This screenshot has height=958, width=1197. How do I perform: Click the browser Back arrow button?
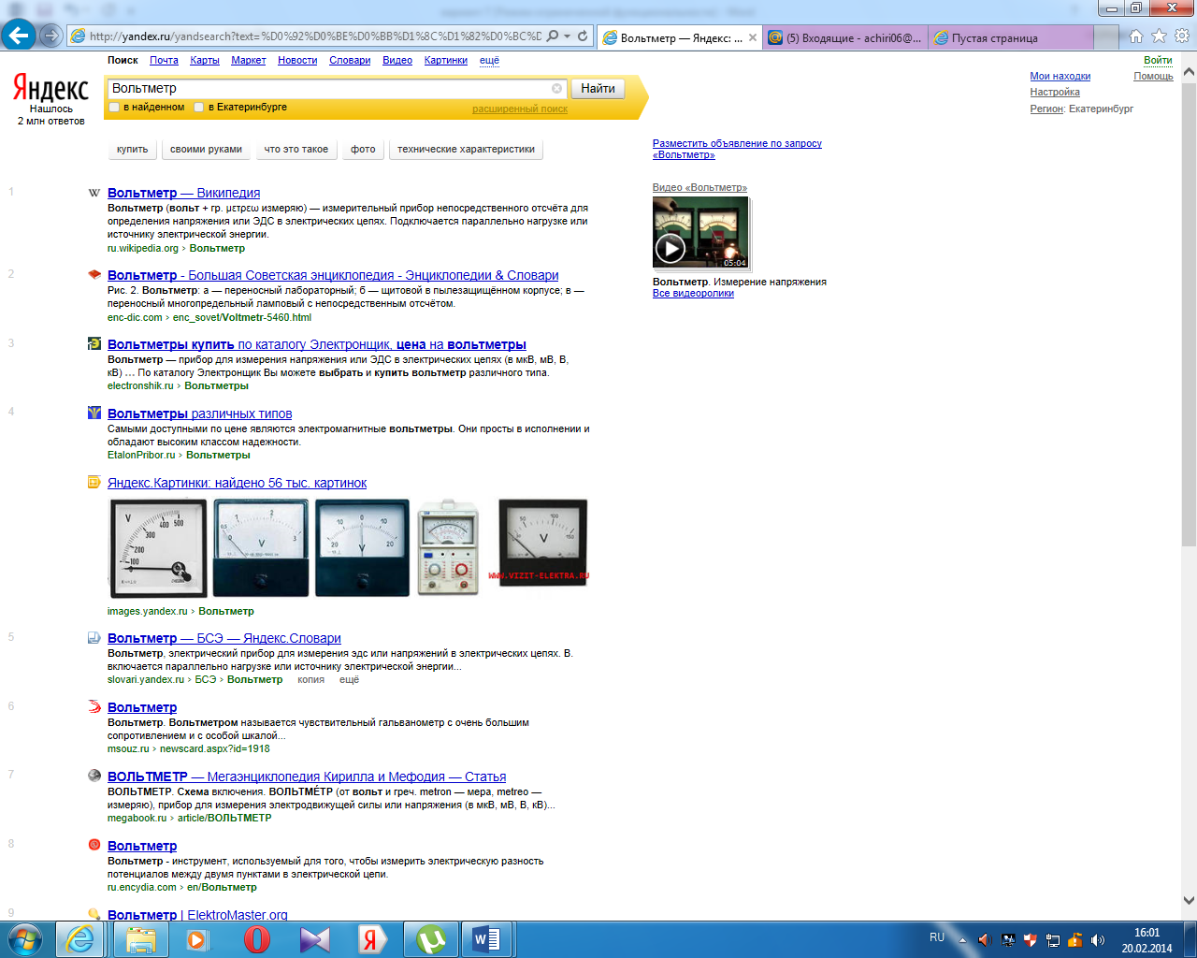pos(18,36)
